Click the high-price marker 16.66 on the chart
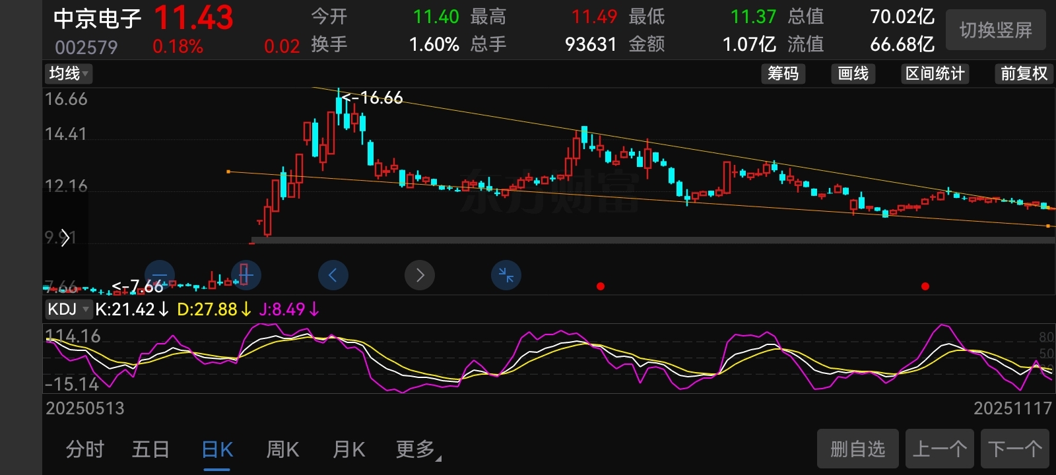The height and width of the screenshot is (475, 1056). tap(372, 98)
